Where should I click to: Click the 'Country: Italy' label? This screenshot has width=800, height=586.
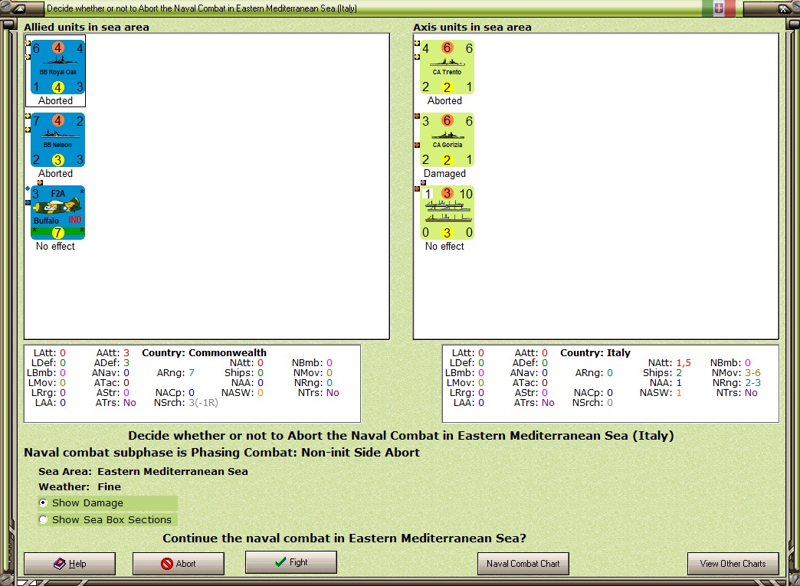click(x=595, y=353)
